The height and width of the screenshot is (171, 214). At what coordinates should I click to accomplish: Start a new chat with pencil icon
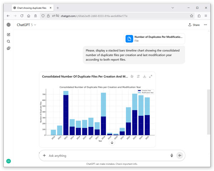pyautogui.click(x=9, y=35)
